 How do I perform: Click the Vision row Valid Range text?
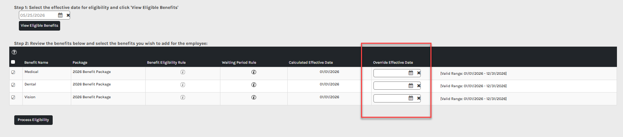473,99
